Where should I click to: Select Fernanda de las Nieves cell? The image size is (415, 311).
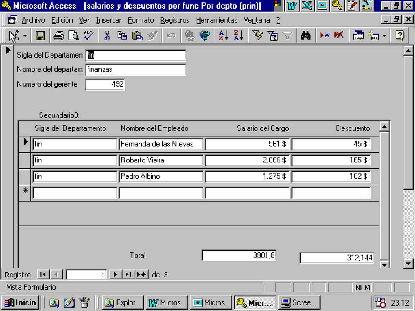tap(161, 145)
